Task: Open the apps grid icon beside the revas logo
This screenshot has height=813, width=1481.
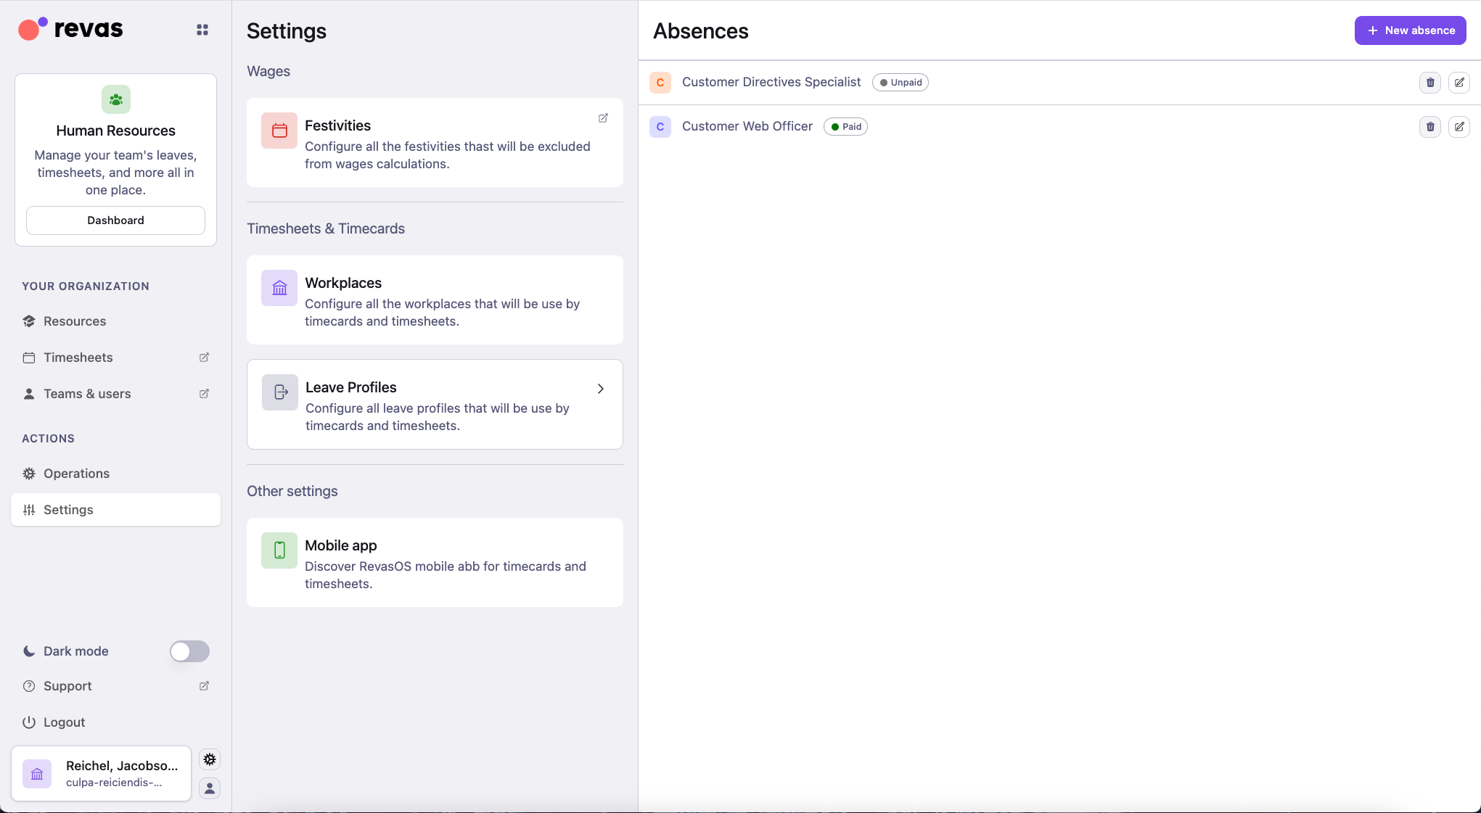Action: [202, 30]
